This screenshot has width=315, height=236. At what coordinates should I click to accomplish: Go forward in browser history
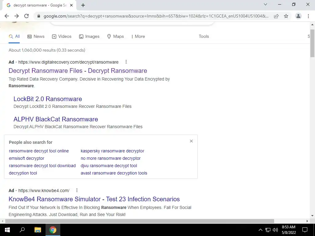pyautogui.click(x=17, y=16)
